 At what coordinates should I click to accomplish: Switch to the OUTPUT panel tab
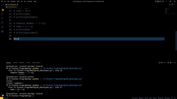click(28, 63)
